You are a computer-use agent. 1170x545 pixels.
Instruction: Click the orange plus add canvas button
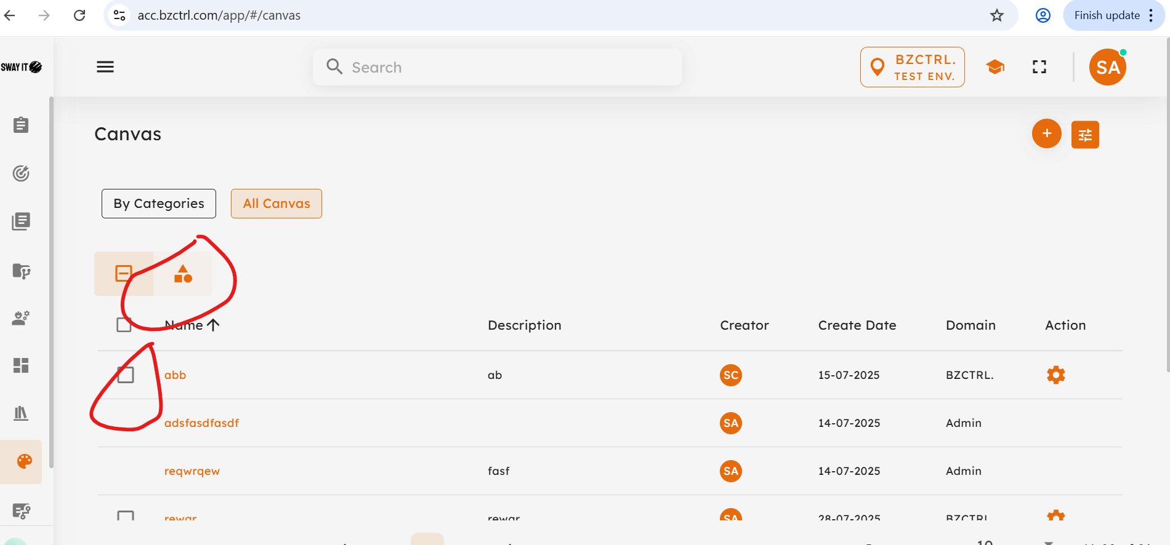1046,133
